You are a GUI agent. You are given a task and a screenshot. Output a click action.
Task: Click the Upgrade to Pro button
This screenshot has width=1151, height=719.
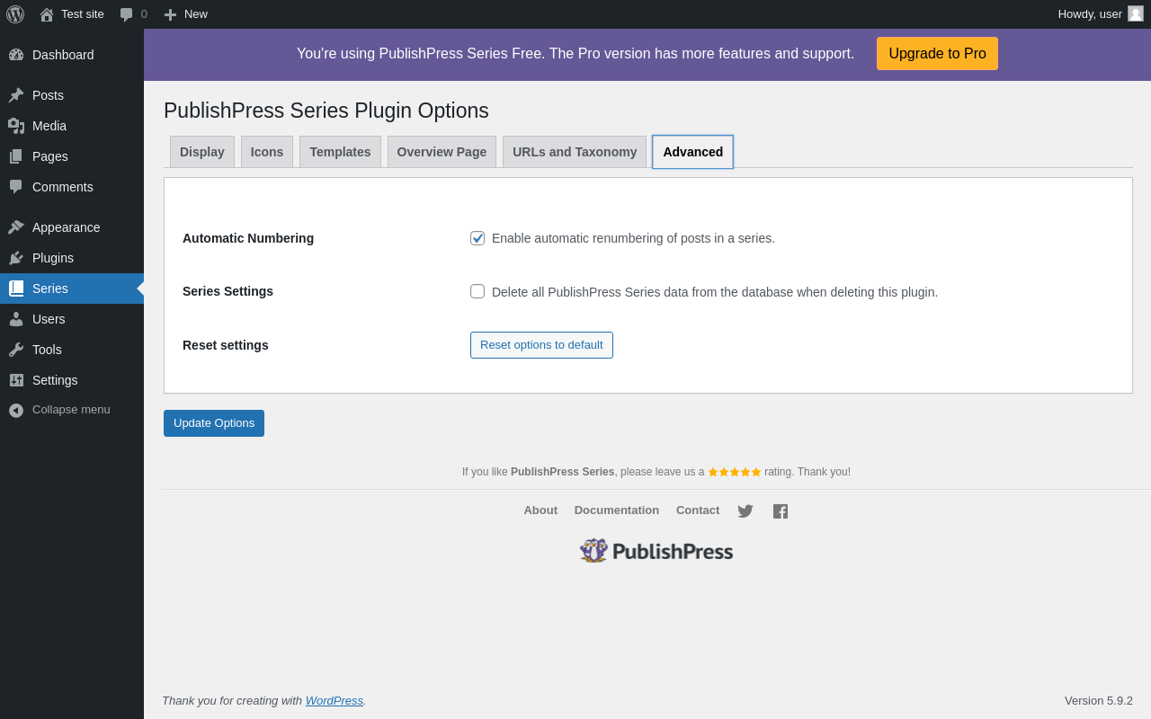click(x=937, y=54)
